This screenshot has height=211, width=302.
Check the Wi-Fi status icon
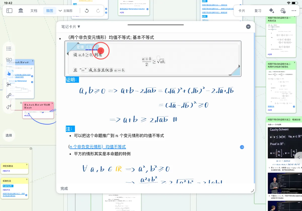click(x=288, y=3)
